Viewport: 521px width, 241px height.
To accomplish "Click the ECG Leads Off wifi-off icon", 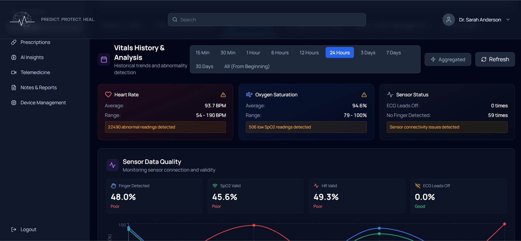I will pos(418,186).
